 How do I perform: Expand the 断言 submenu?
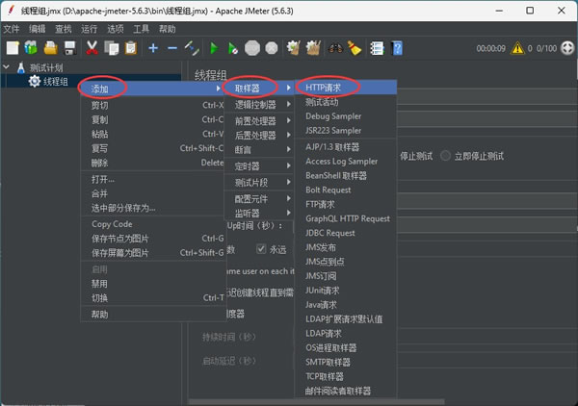point(259,149)
